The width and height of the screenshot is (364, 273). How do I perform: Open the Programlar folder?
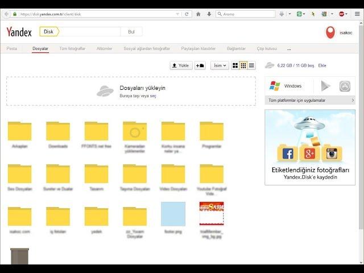coord(212,131)
